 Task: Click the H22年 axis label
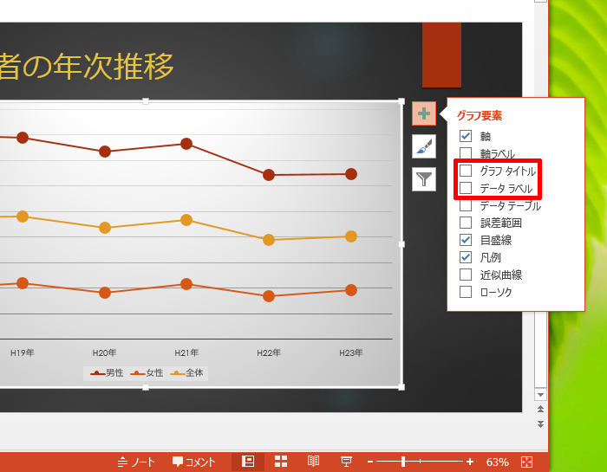coord(269,352)
